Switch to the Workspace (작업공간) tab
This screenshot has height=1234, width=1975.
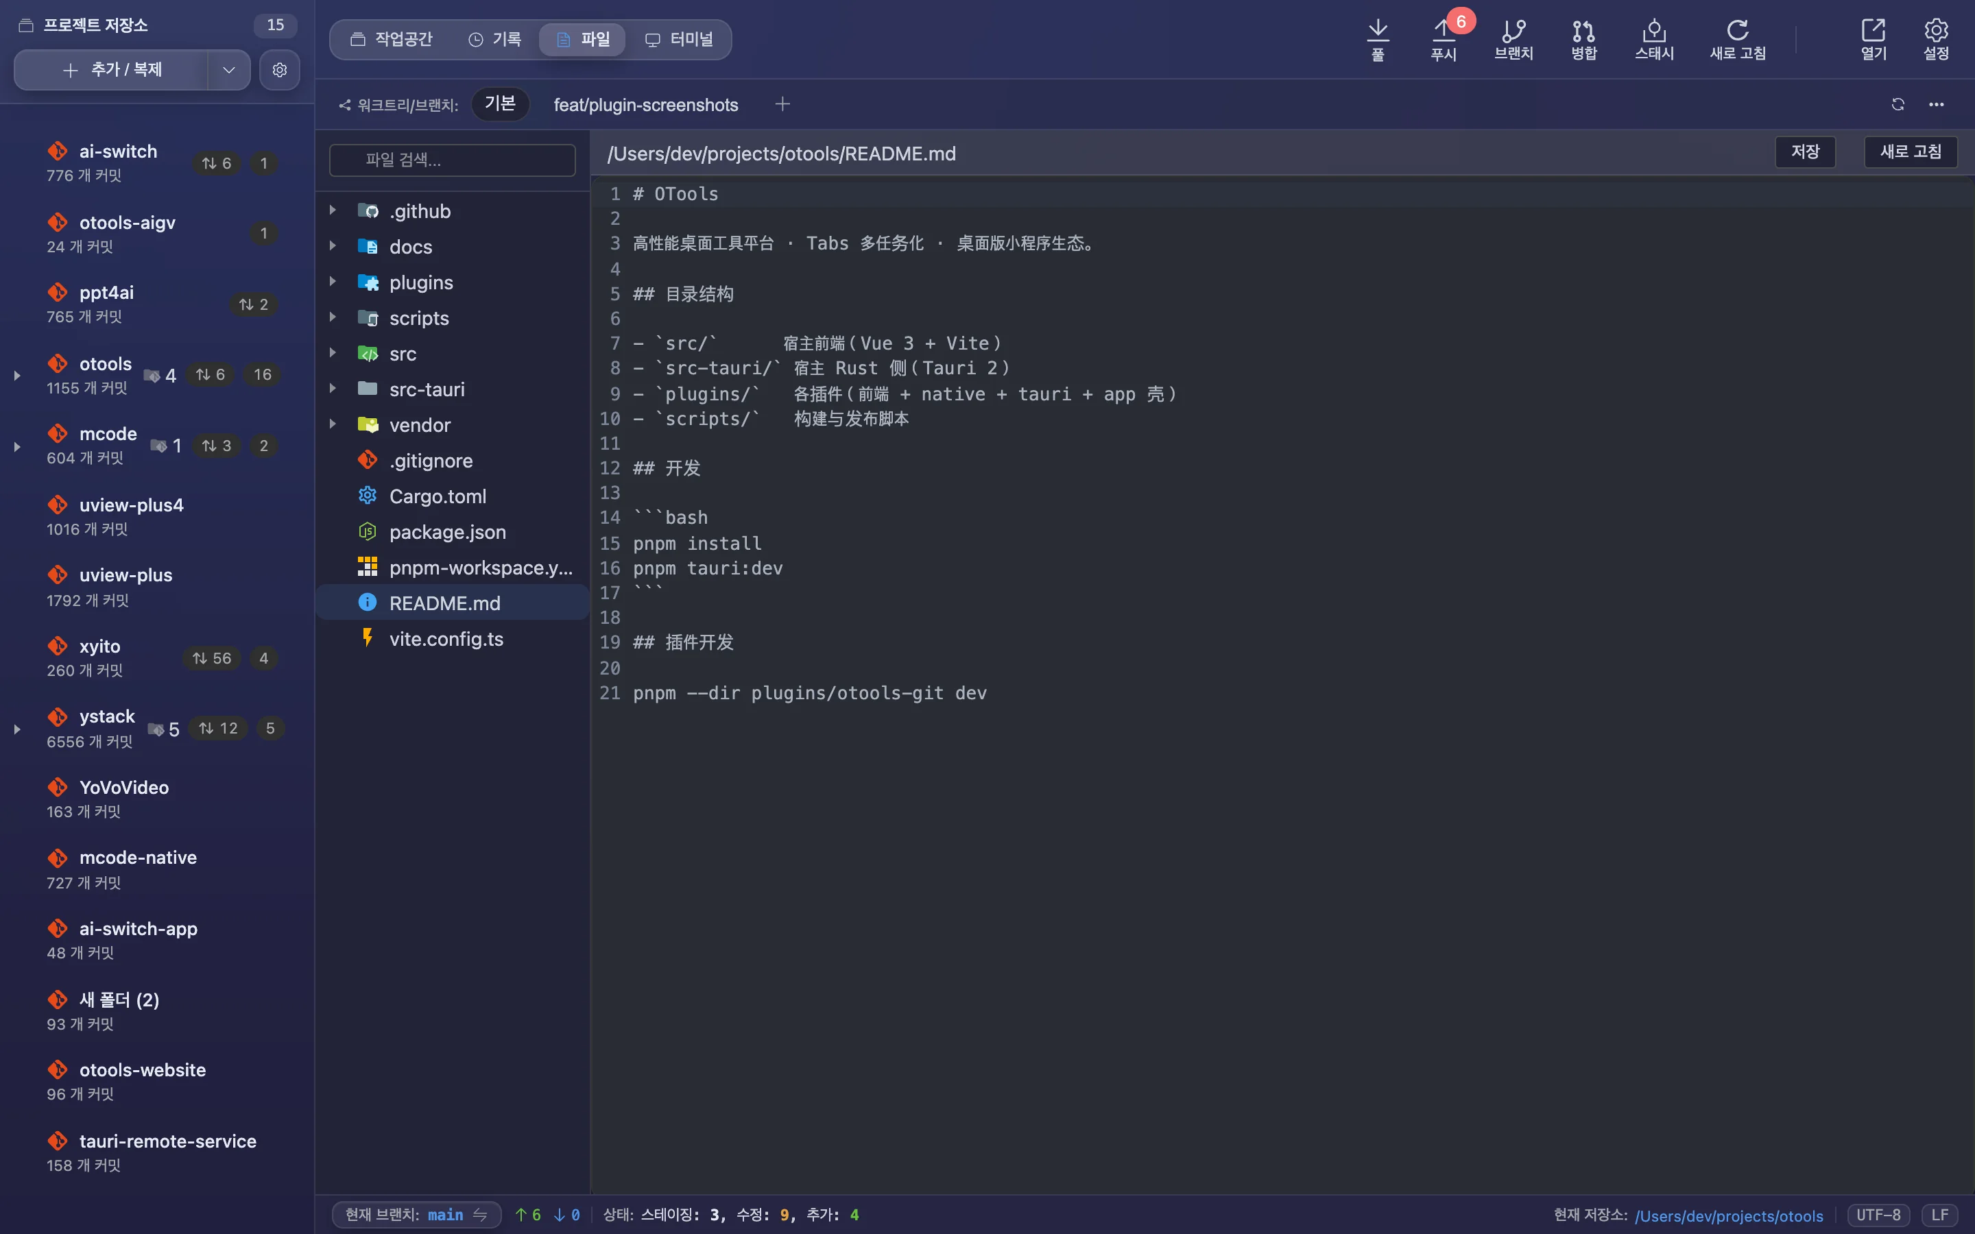point(392,39)
